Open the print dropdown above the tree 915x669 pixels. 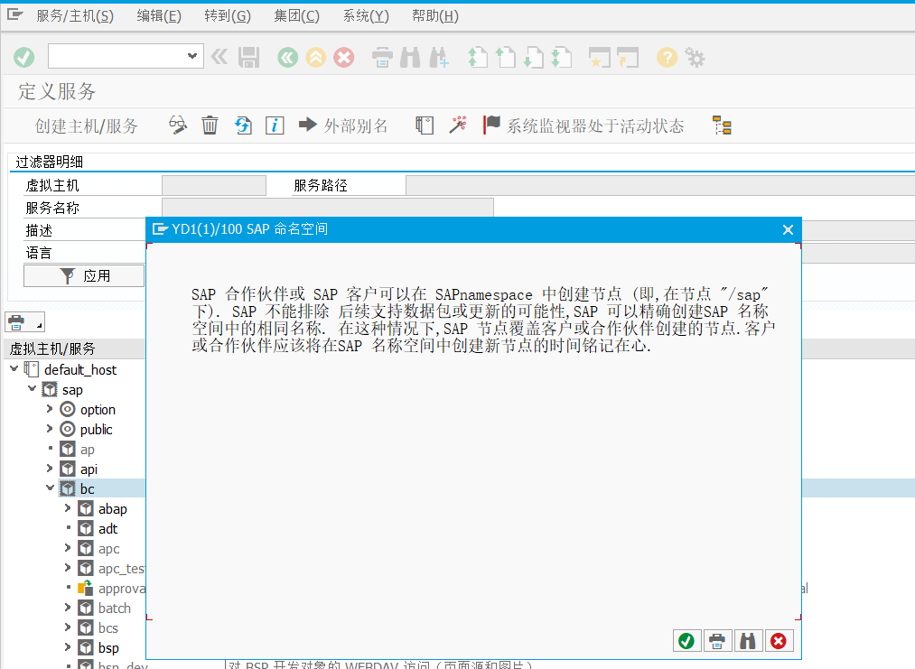click(x=24, y=322)
